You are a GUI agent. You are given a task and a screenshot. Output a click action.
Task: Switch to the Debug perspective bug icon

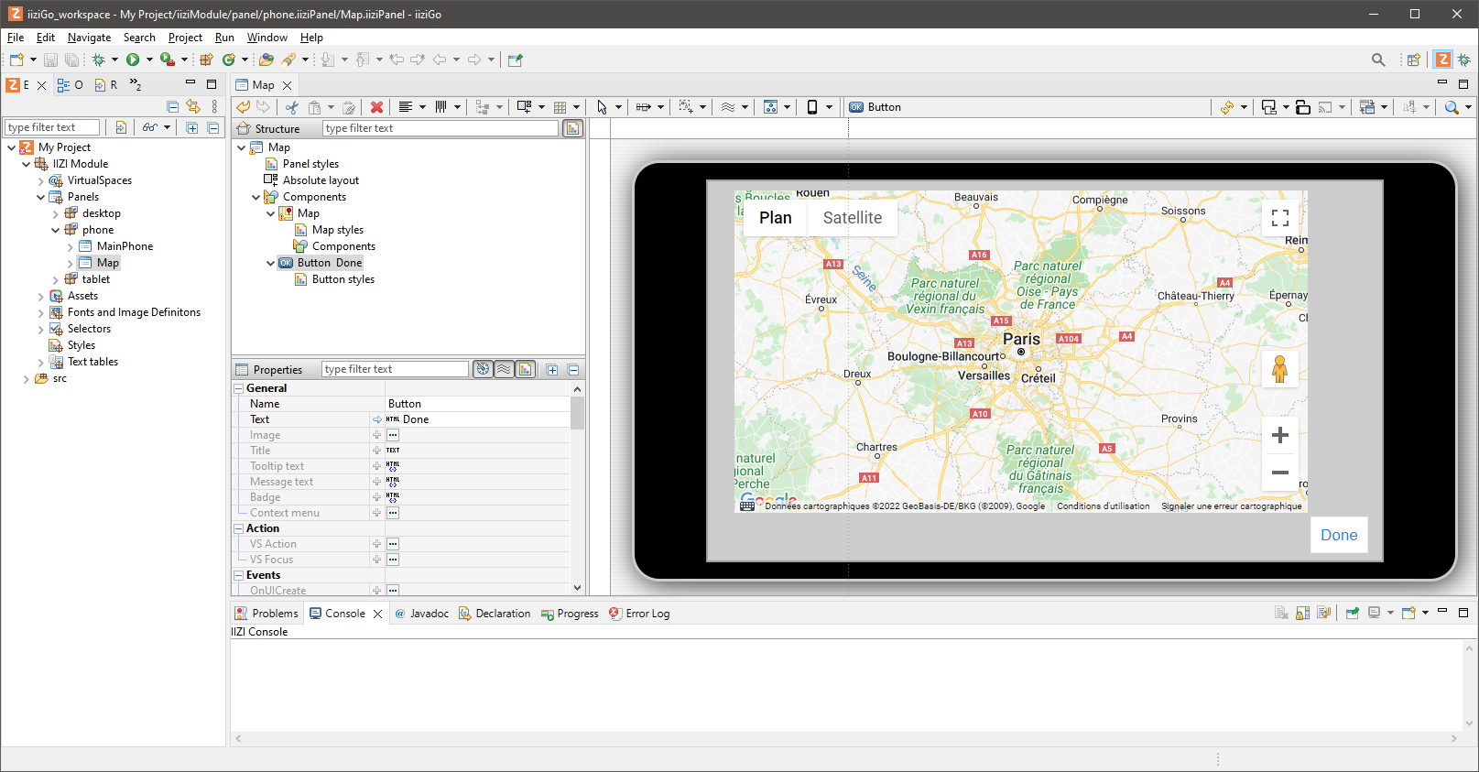1464,60
